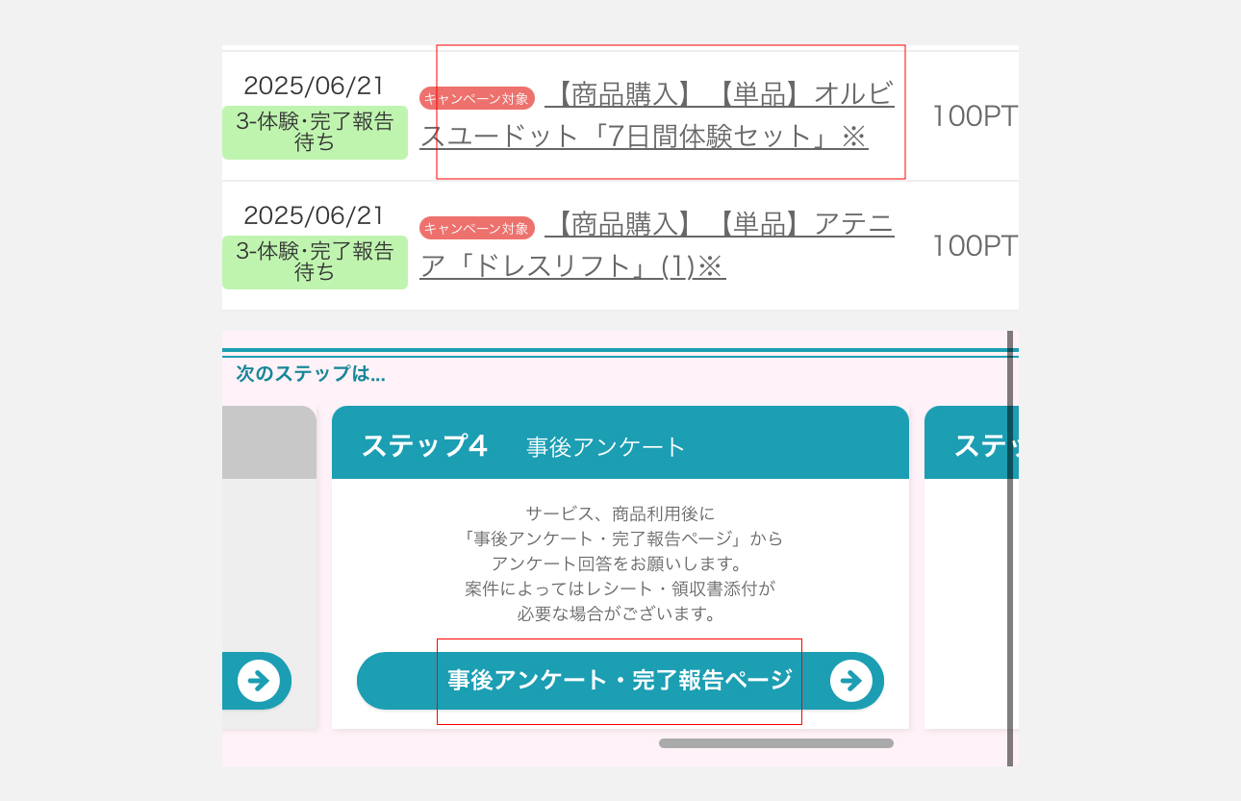Click the ステップ4 description text about アンケート回答
The image size is (1241, 801).
[620, 563]
